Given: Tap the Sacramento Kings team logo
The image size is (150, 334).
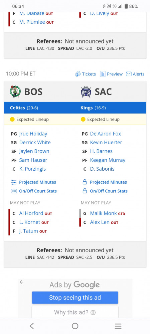Looking at the screenshot, I should tap(86, 92).
